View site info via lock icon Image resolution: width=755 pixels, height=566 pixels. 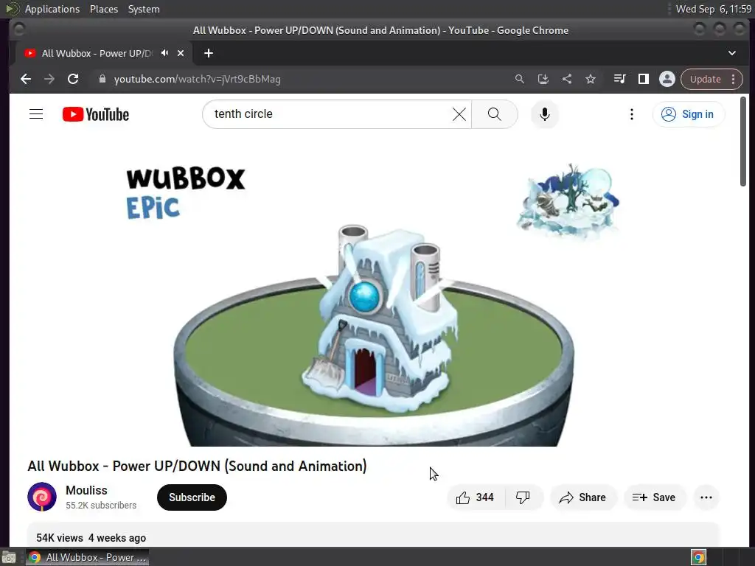point(102,79)
